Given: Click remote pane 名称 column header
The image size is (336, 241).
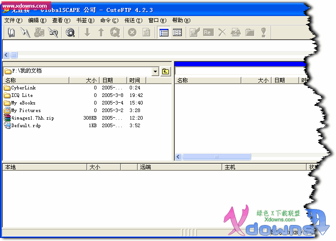Looking at the screenshot, I should point(208,80).
